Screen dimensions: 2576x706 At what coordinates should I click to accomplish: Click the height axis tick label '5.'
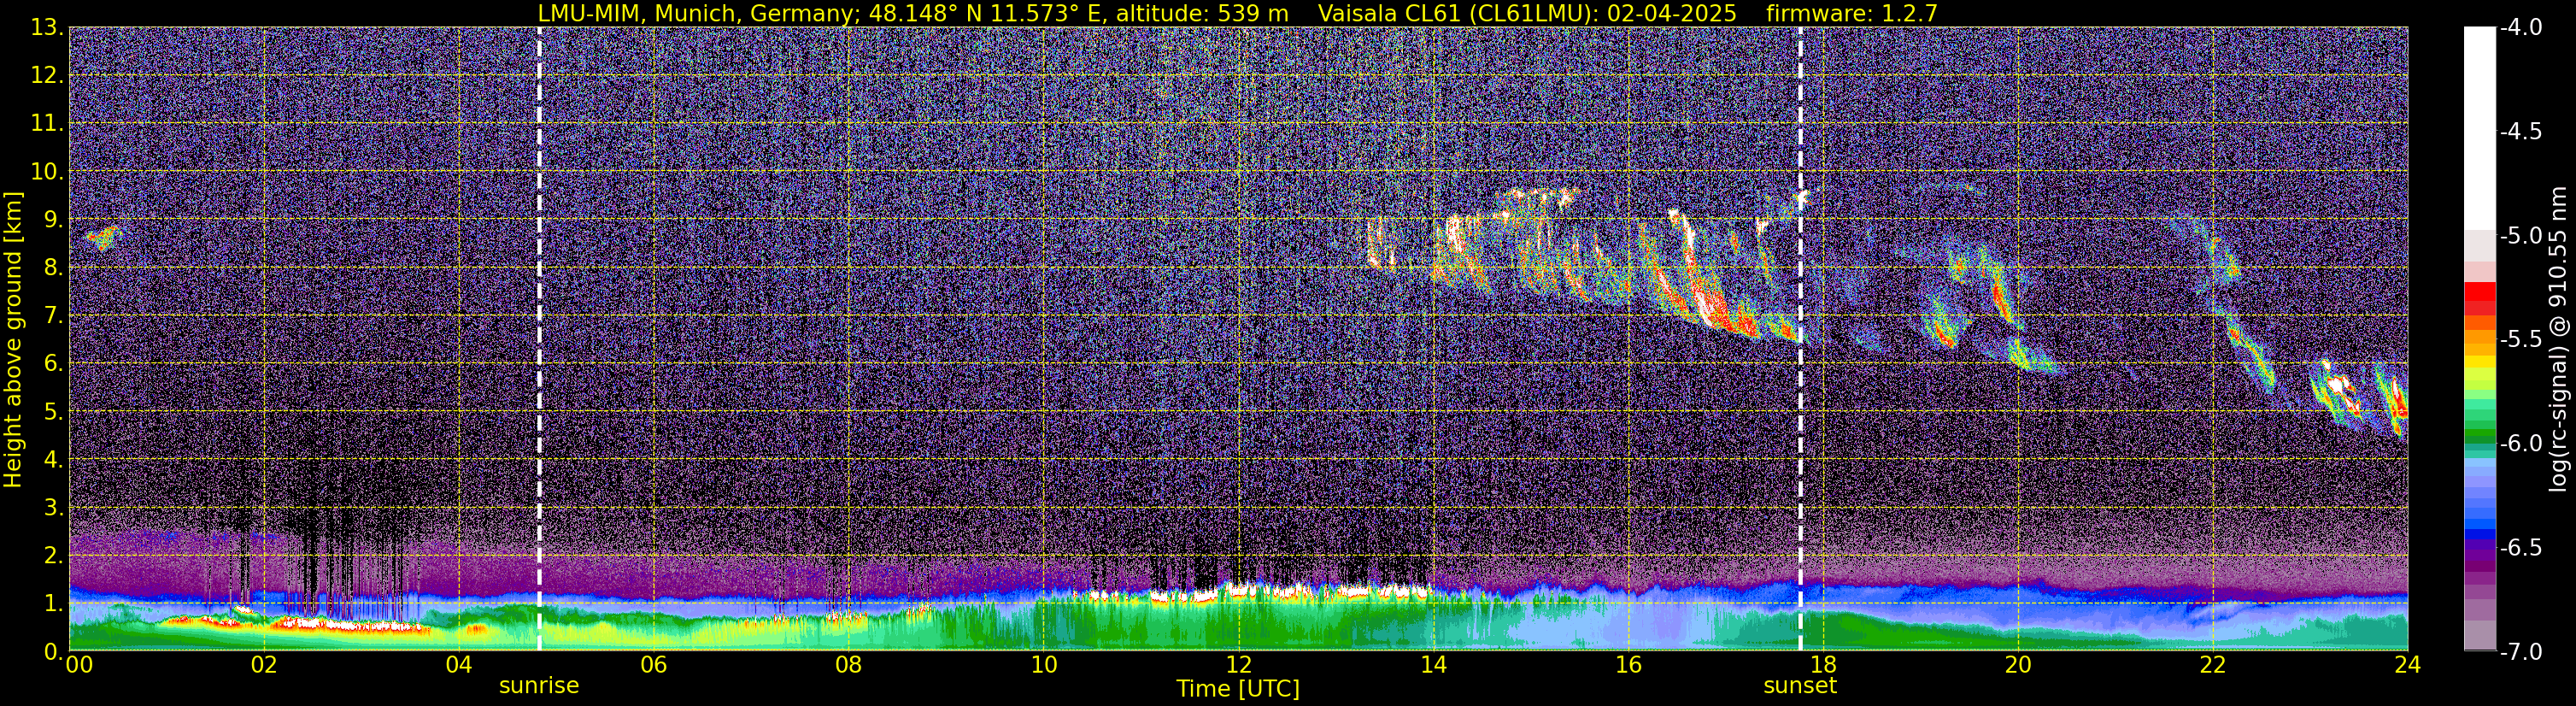53,411
